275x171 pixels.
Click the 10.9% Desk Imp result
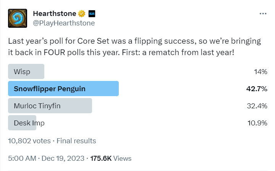click(x=257, y=123)
